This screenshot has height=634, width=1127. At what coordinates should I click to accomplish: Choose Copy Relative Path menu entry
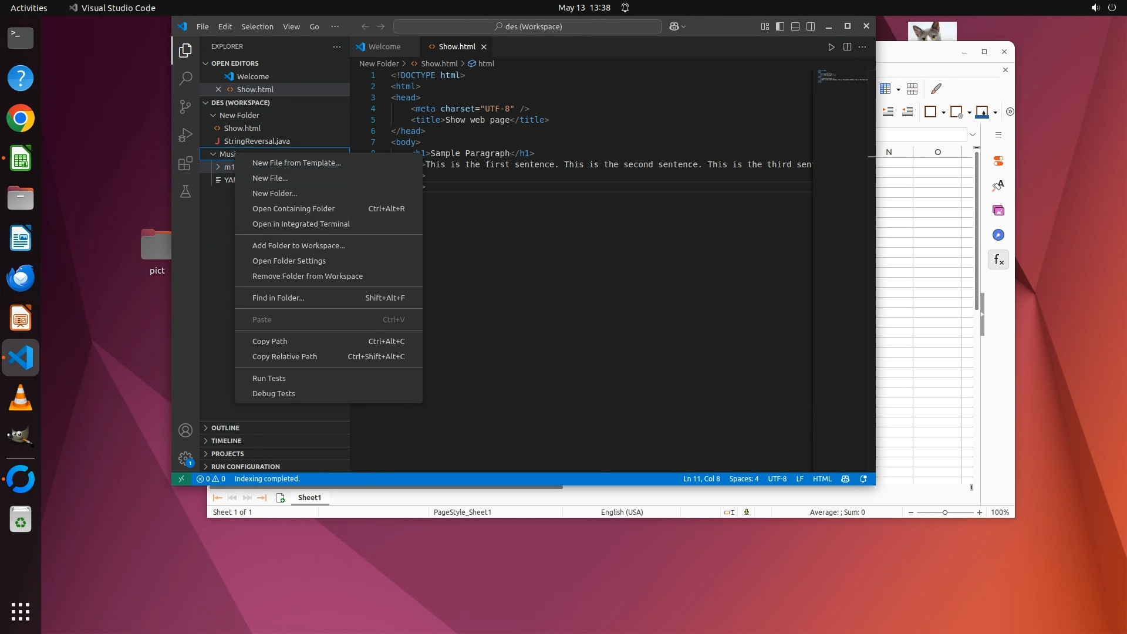pyautogui.click(x=285, y=356)
